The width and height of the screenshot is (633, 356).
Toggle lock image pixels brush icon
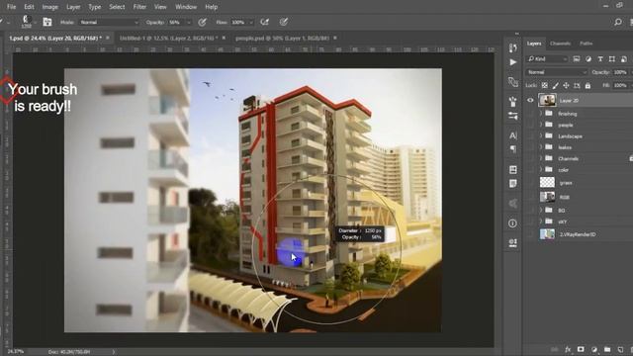(556, 86)
